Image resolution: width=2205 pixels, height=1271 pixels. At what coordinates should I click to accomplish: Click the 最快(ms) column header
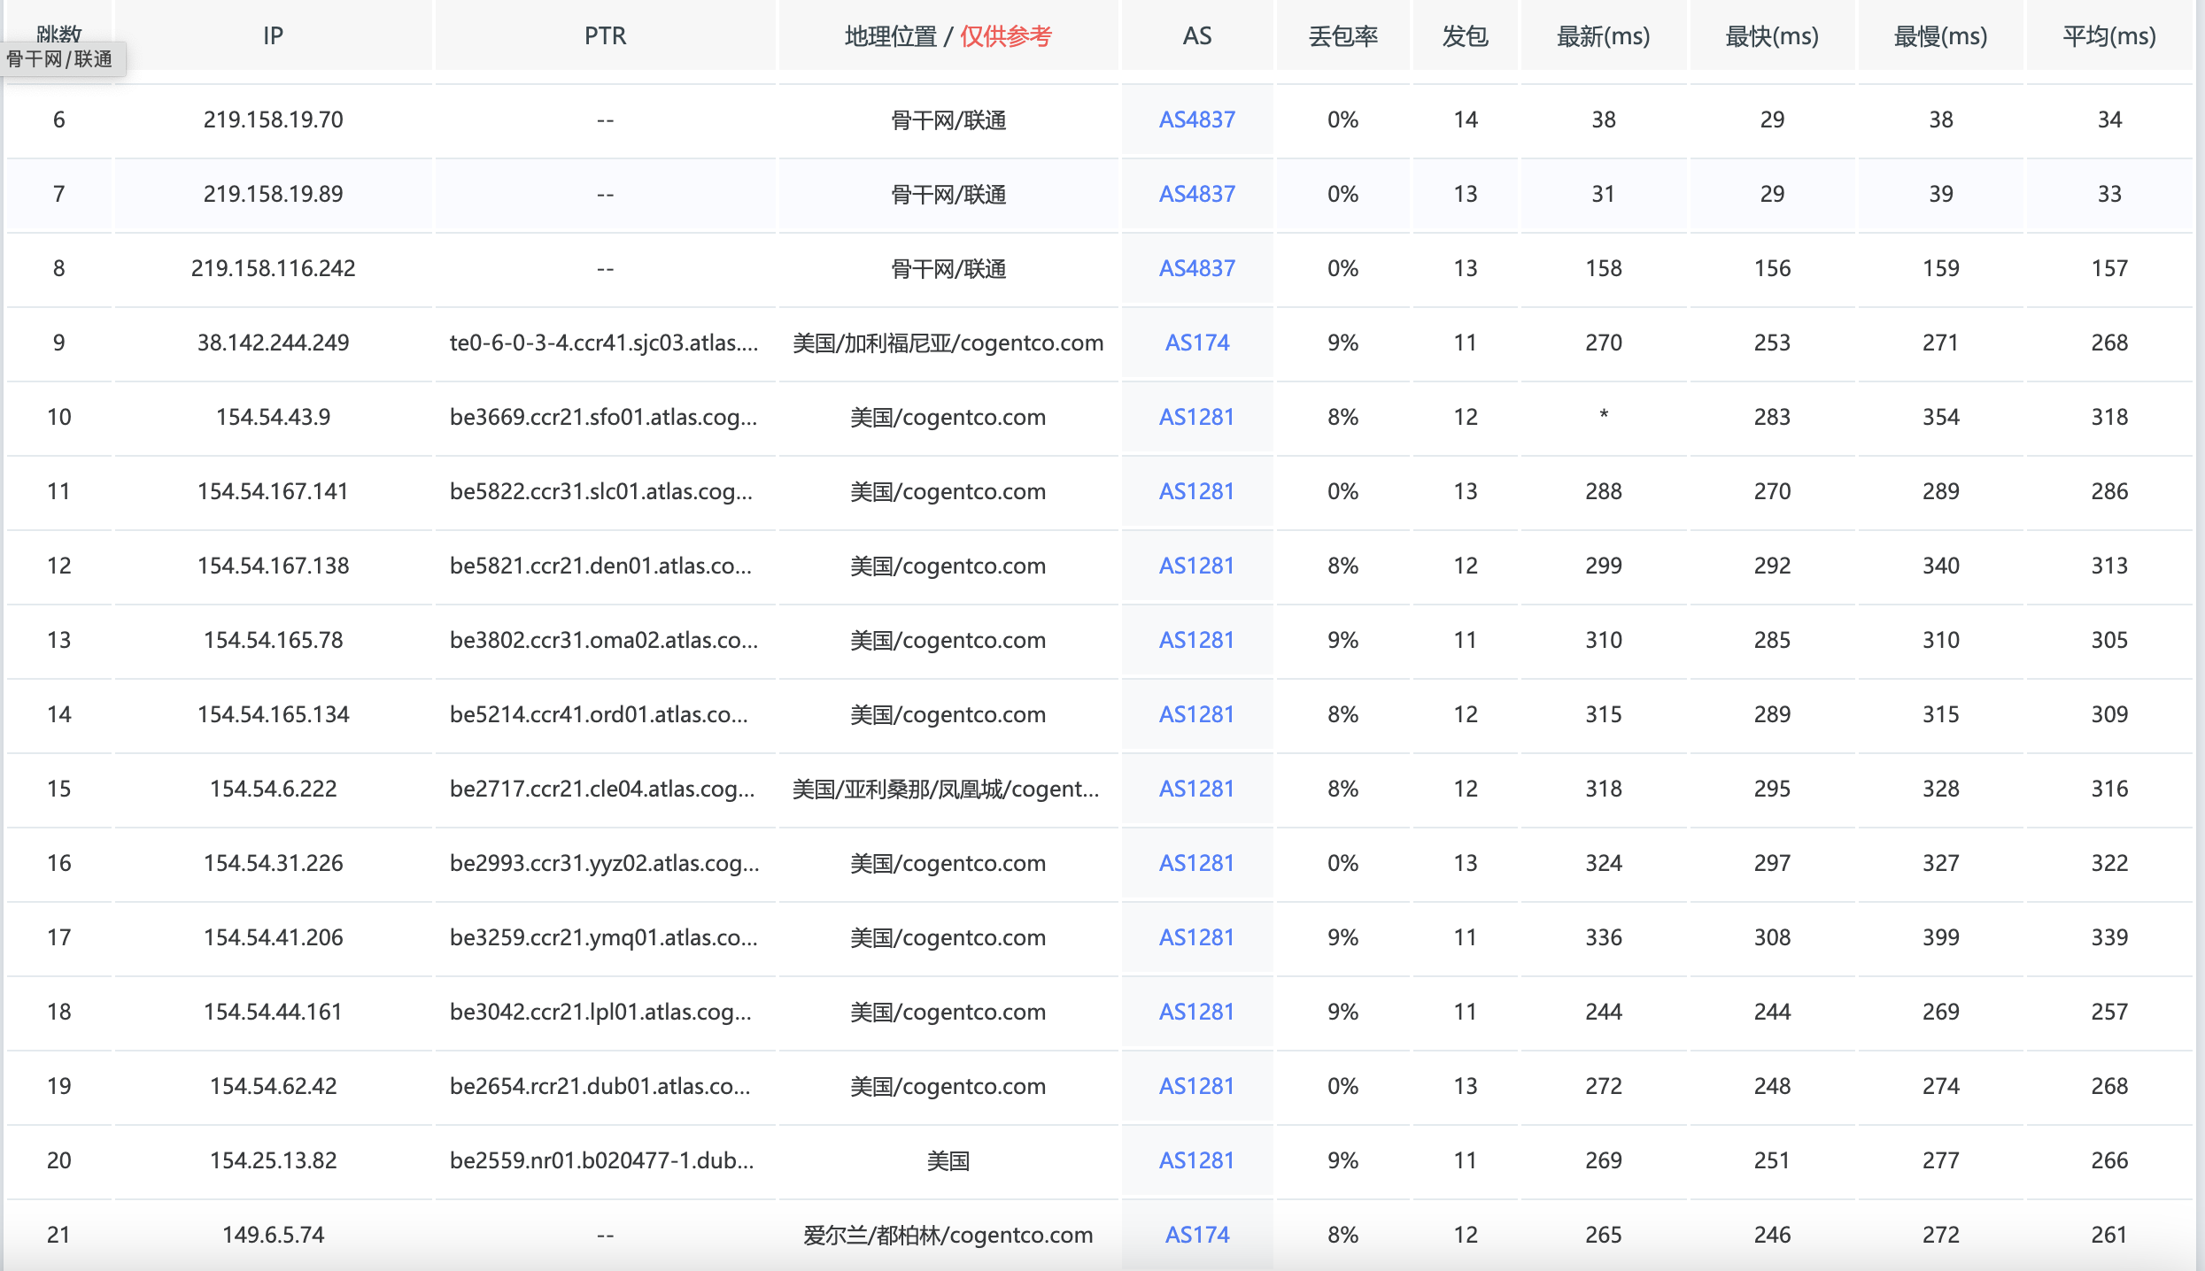(x=1772, y=36)
